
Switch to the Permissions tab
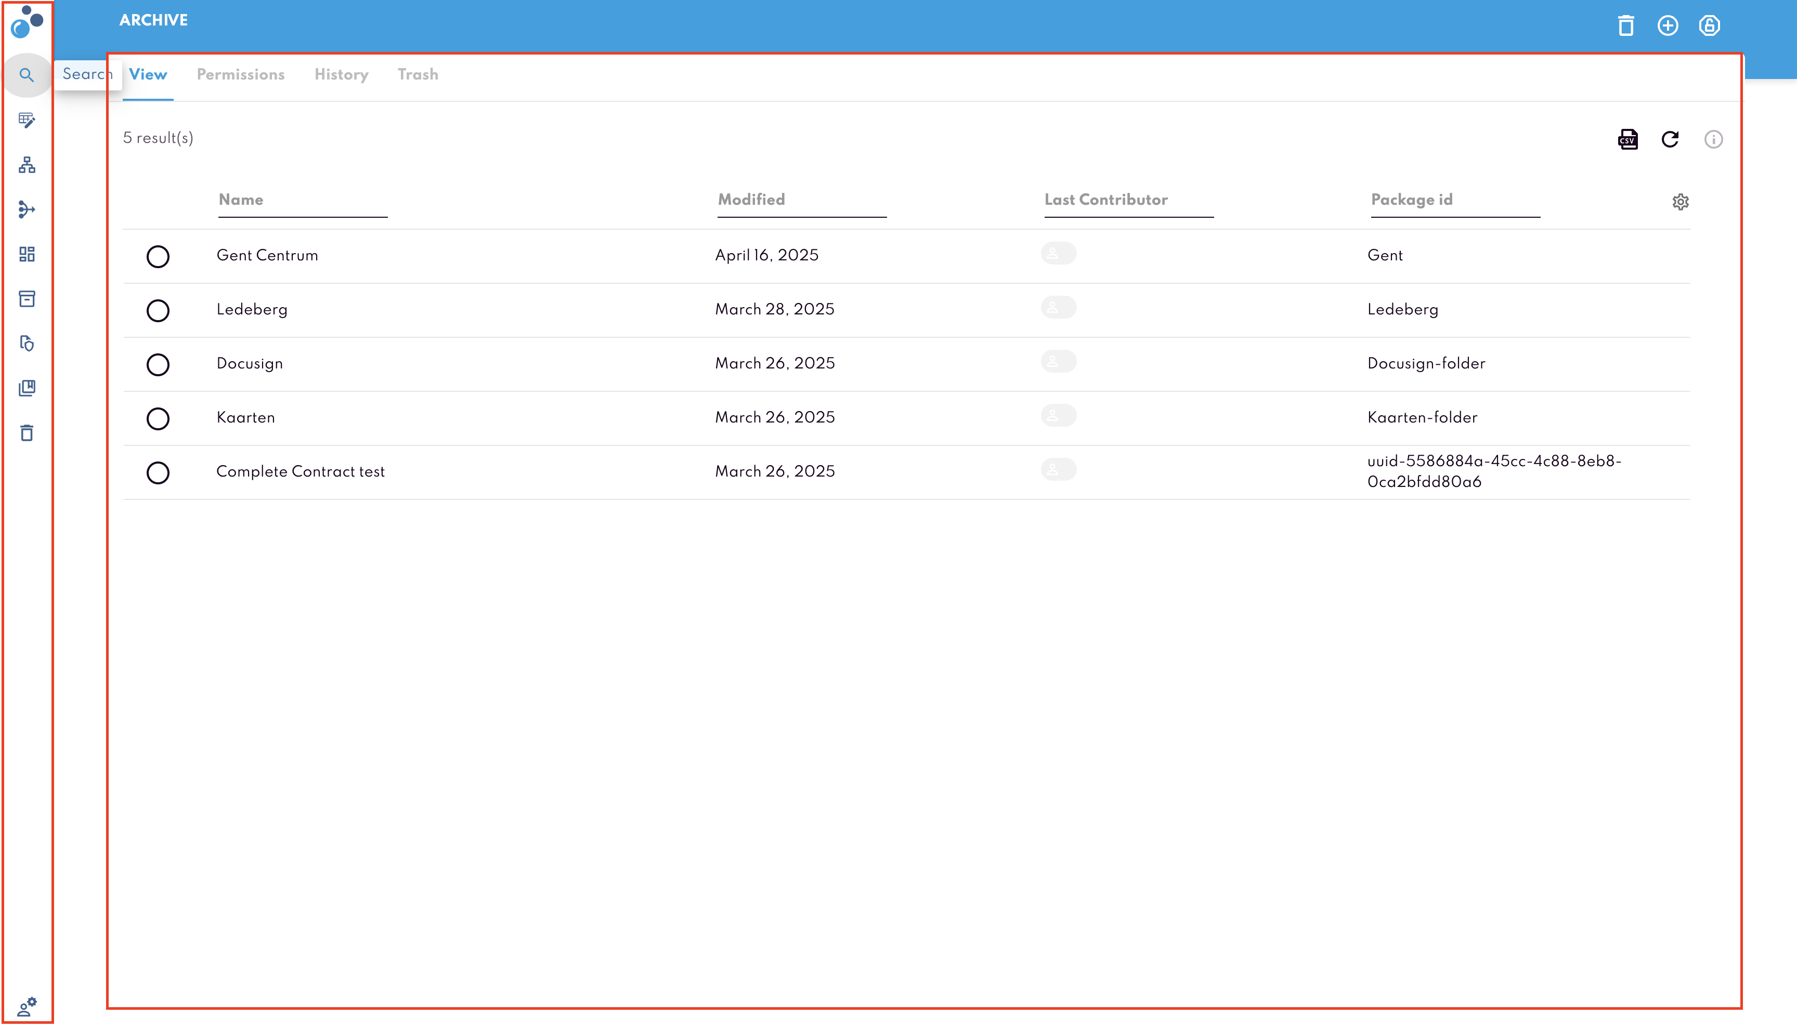pos(240,75)
